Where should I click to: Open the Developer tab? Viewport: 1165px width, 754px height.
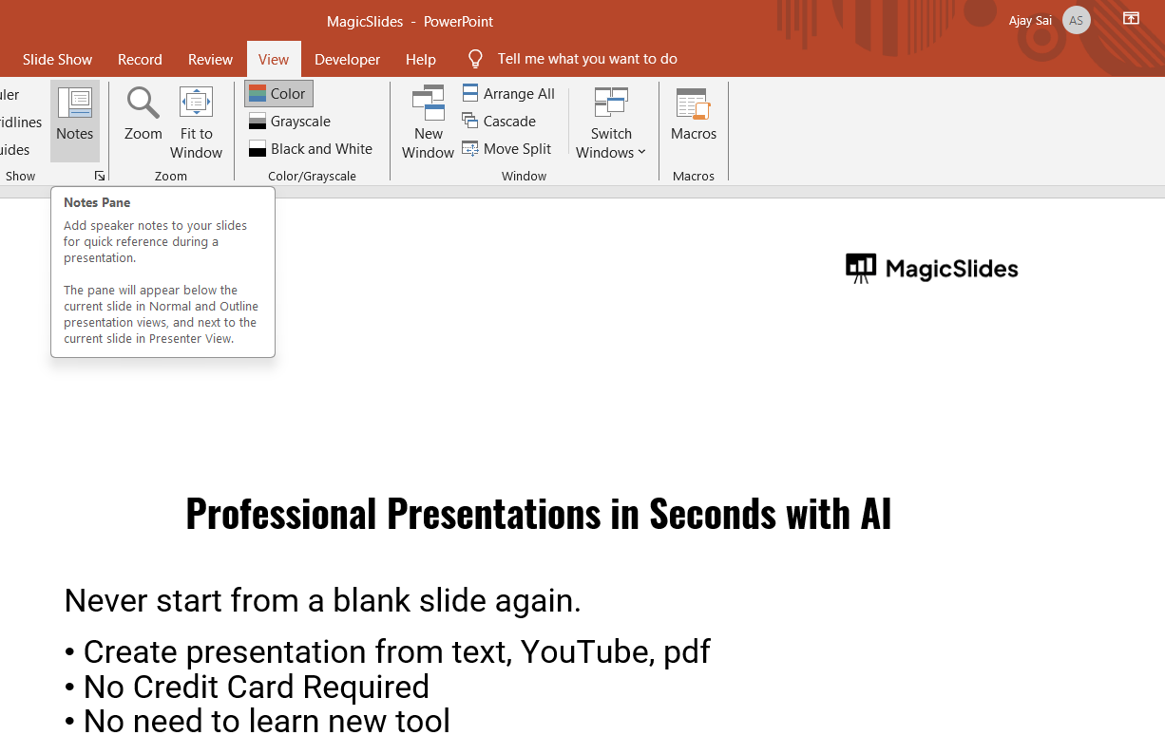pos(347,59)
